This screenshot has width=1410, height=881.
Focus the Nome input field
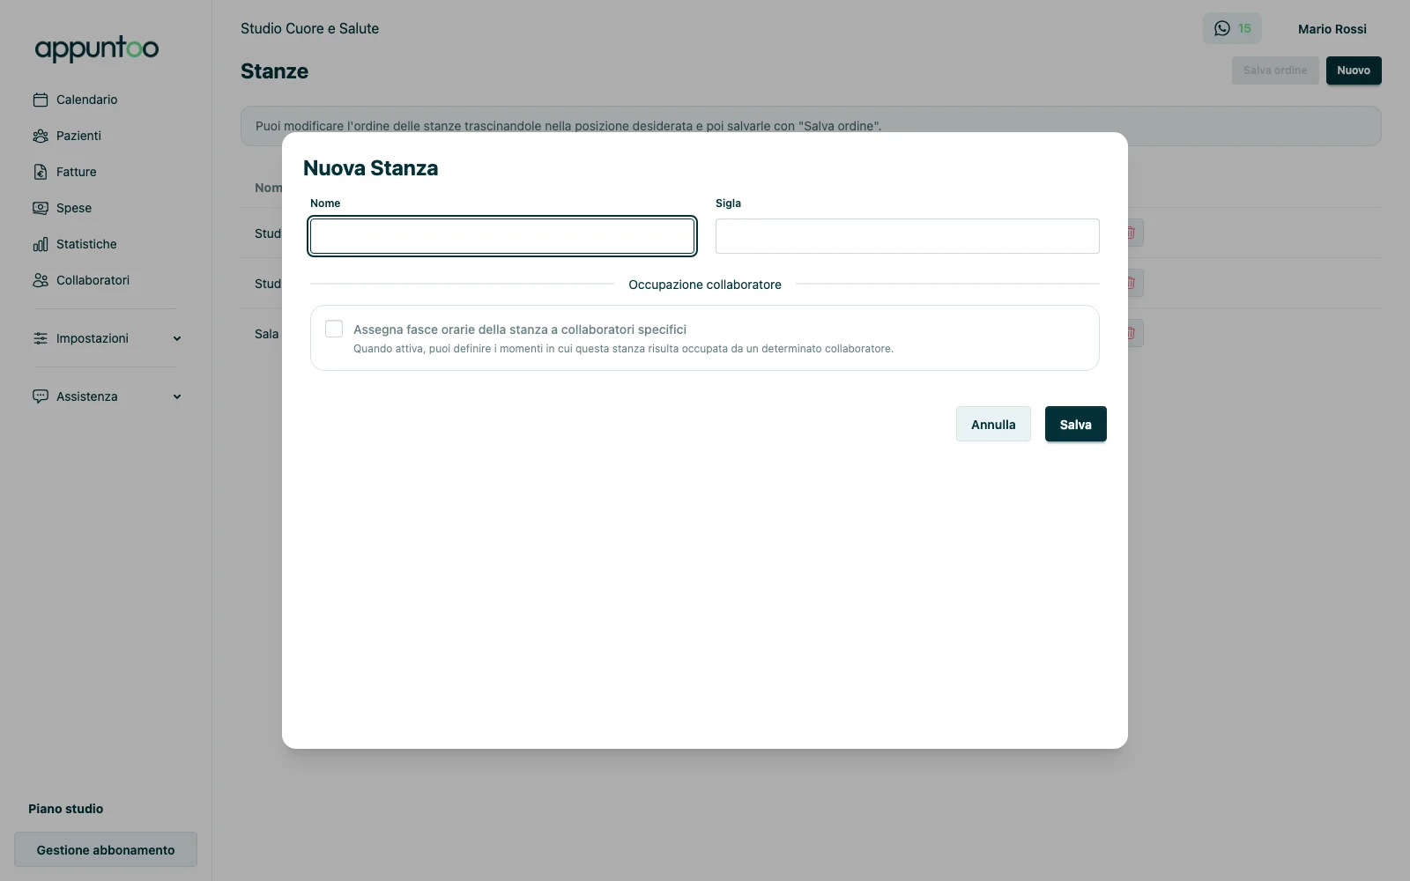click(x=502, y=236)
